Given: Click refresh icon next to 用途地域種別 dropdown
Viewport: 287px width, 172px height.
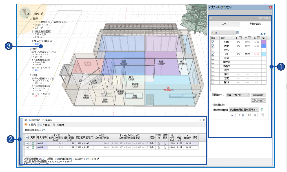Looking at the screenshot, I should click(x=262, y=109).
